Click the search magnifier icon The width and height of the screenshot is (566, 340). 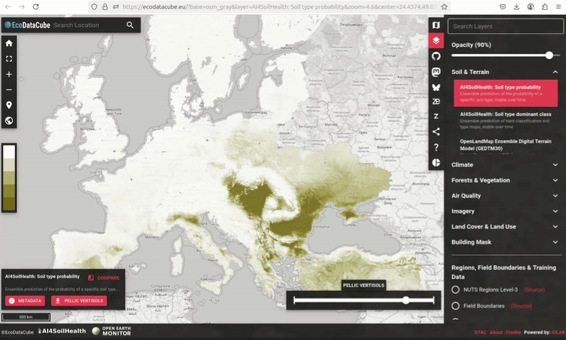130,25
